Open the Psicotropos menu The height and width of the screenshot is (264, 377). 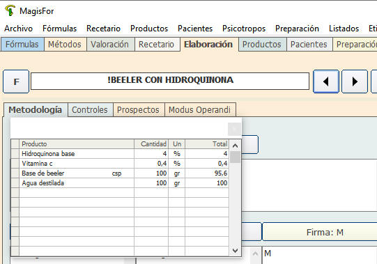pyautogui.click(x=244, y=29)
